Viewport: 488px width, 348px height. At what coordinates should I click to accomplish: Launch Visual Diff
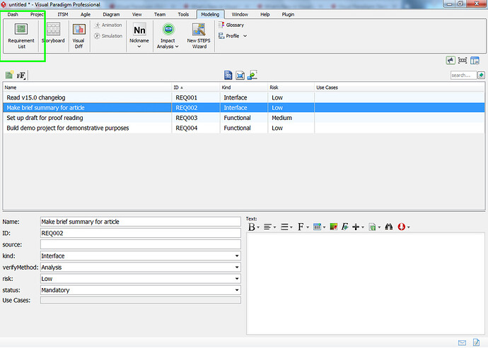click(79, 36)
